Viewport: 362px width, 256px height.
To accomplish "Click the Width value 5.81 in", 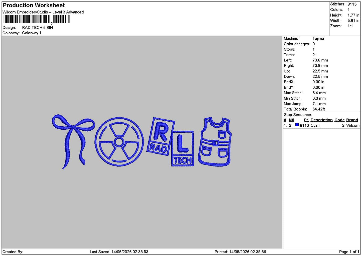I will click(x=353, y=21).
